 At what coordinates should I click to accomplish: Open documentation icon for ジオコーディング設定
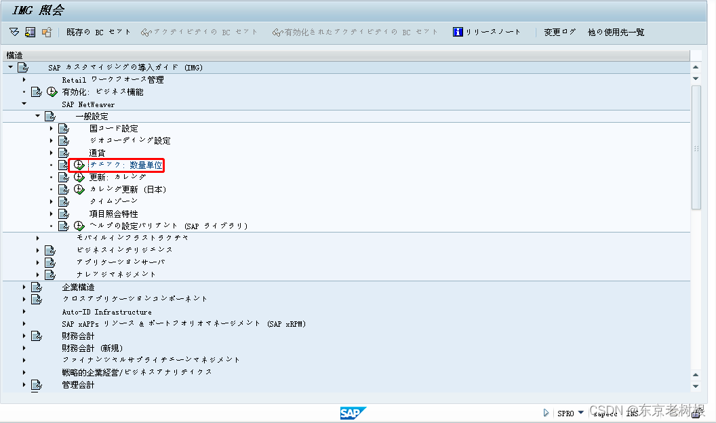click(64, 140)
